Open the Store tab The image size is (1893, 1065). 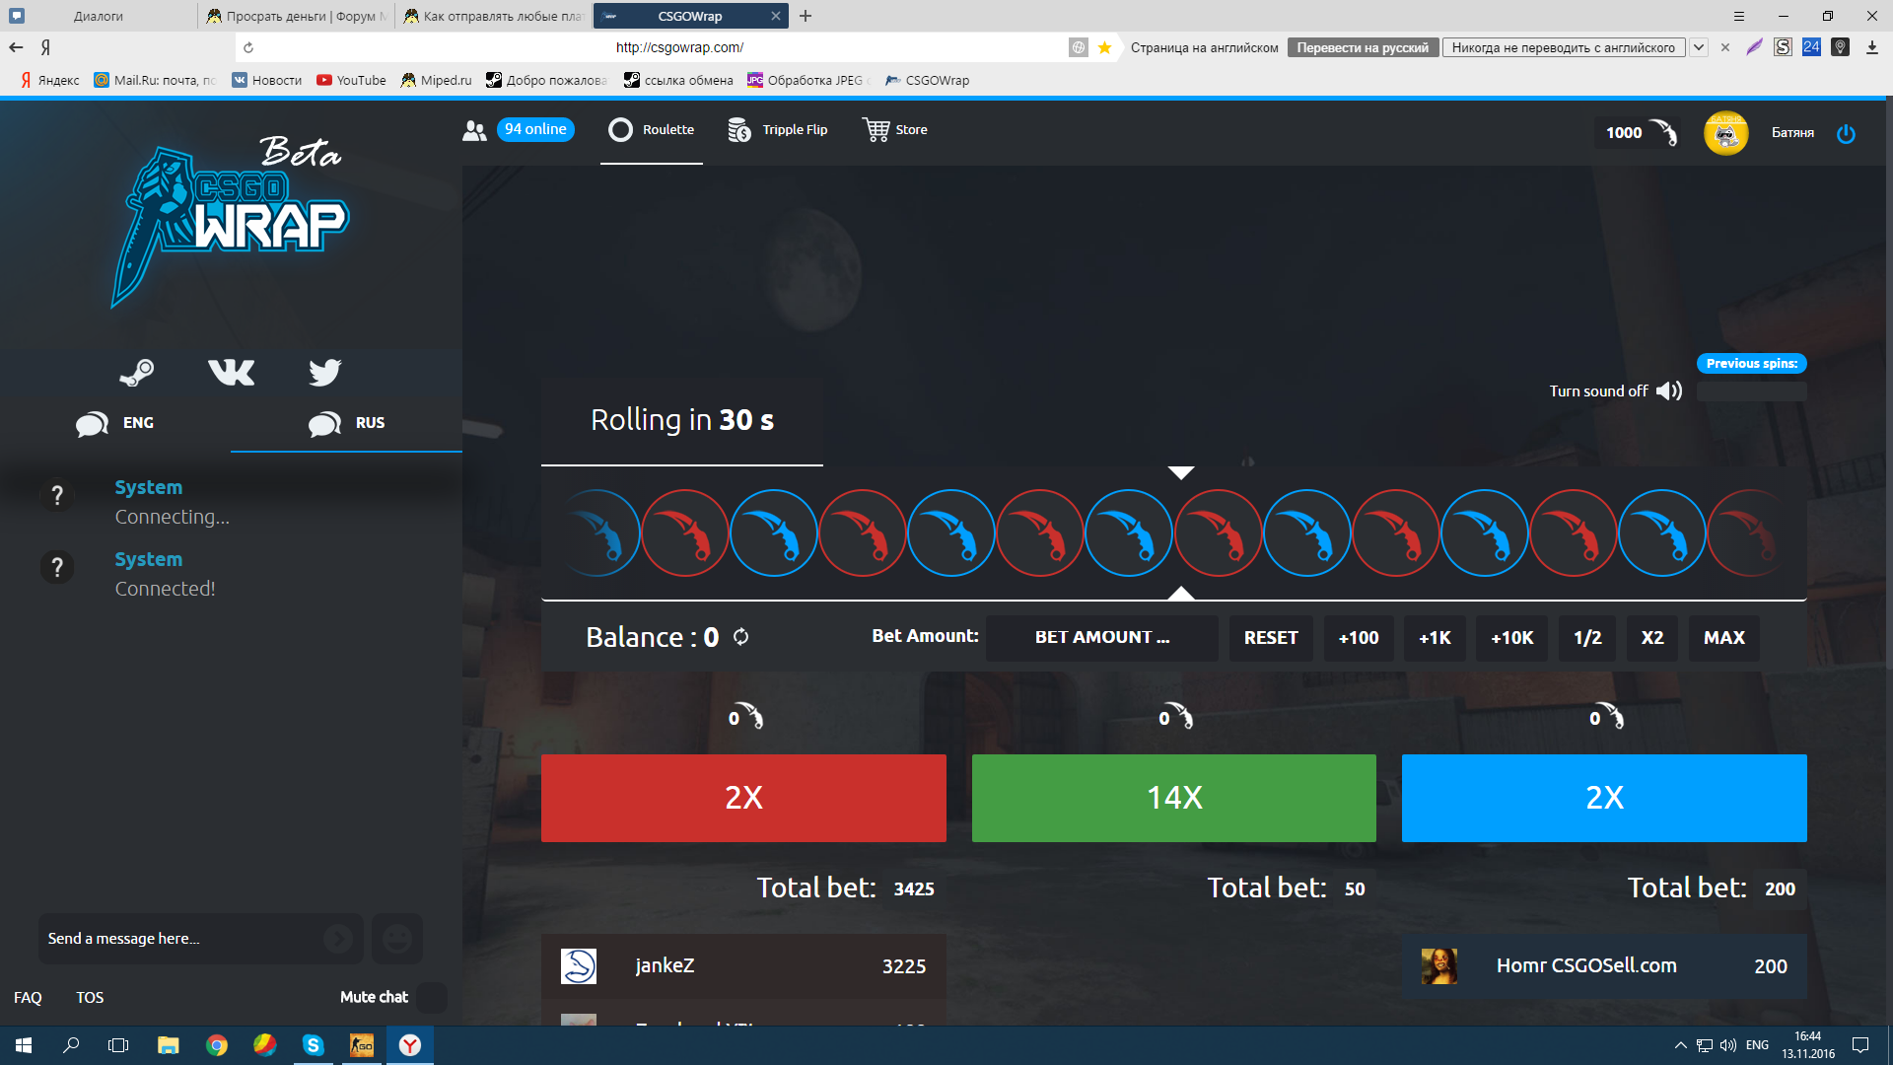pyautogui.click(x=895, y=130)
